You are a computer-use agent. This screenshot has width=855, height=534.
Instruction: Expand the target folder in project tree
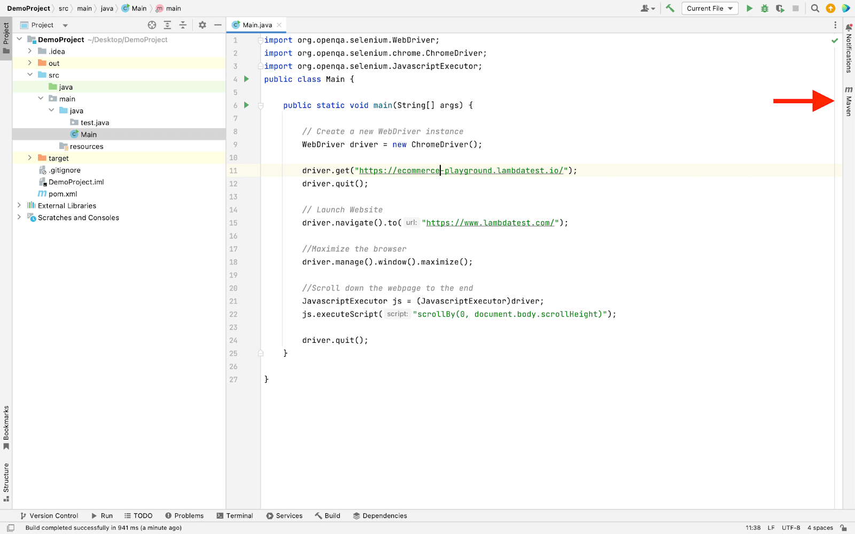tap(30, 158)
